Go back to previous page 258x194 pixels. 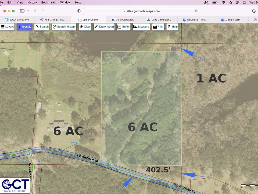[35, 11]
